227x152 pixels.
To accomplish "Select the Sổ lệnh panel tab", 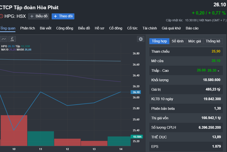I will [178, 41].
